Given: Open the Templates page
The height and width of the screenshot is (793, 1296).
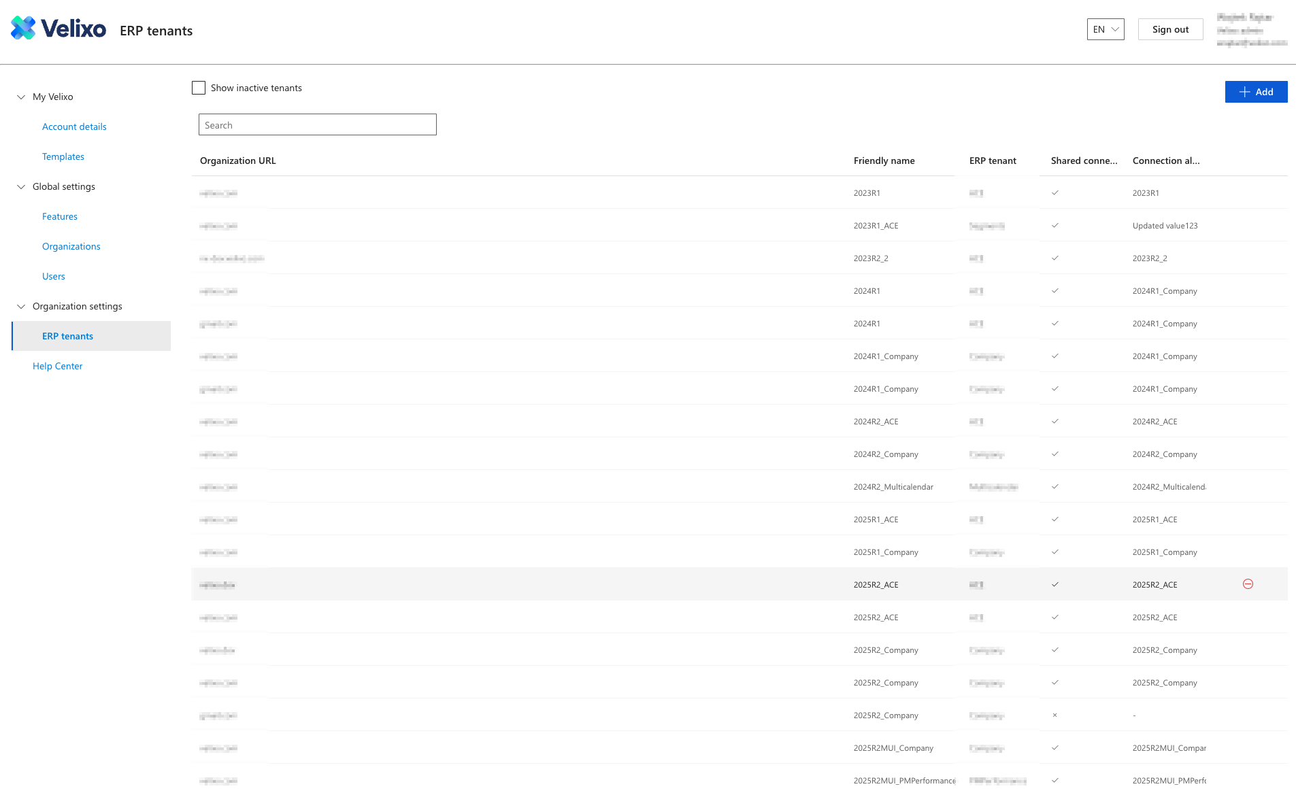Looking at the screenshot, I should (63, 156).
